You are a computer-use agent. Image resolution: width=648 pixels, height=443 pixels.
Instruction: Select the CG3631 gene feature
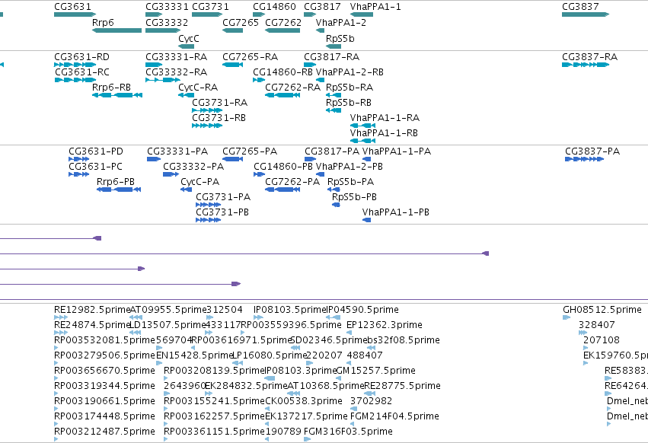[x=75, y=14]
